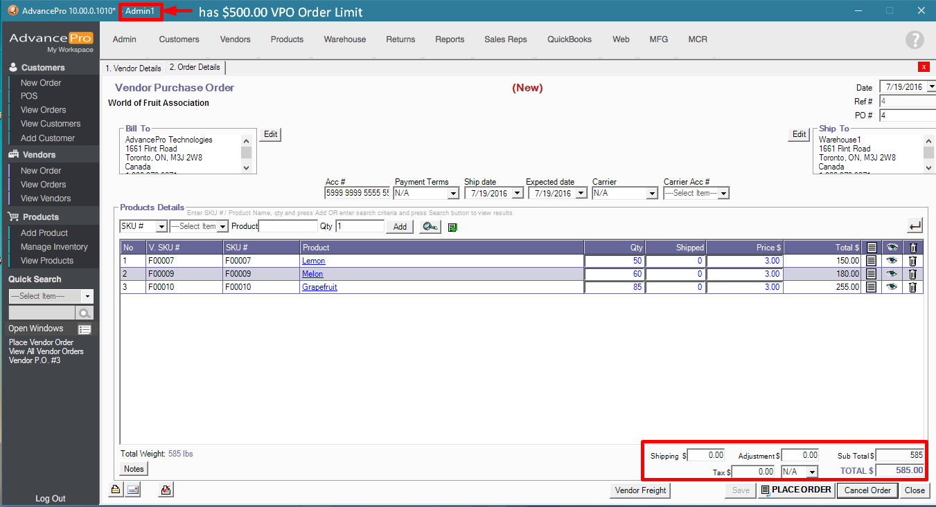This screenshot has width=936, height=507.
Task: Expand the Tax N/A dropdown
Action: point(812,472)
